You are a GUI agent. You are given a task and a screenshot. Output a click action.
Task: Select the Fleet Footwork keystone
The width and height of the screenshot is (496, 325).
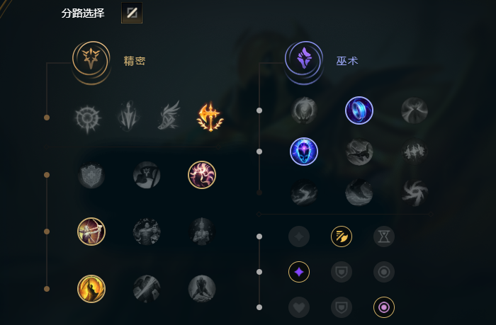[169, 115]
